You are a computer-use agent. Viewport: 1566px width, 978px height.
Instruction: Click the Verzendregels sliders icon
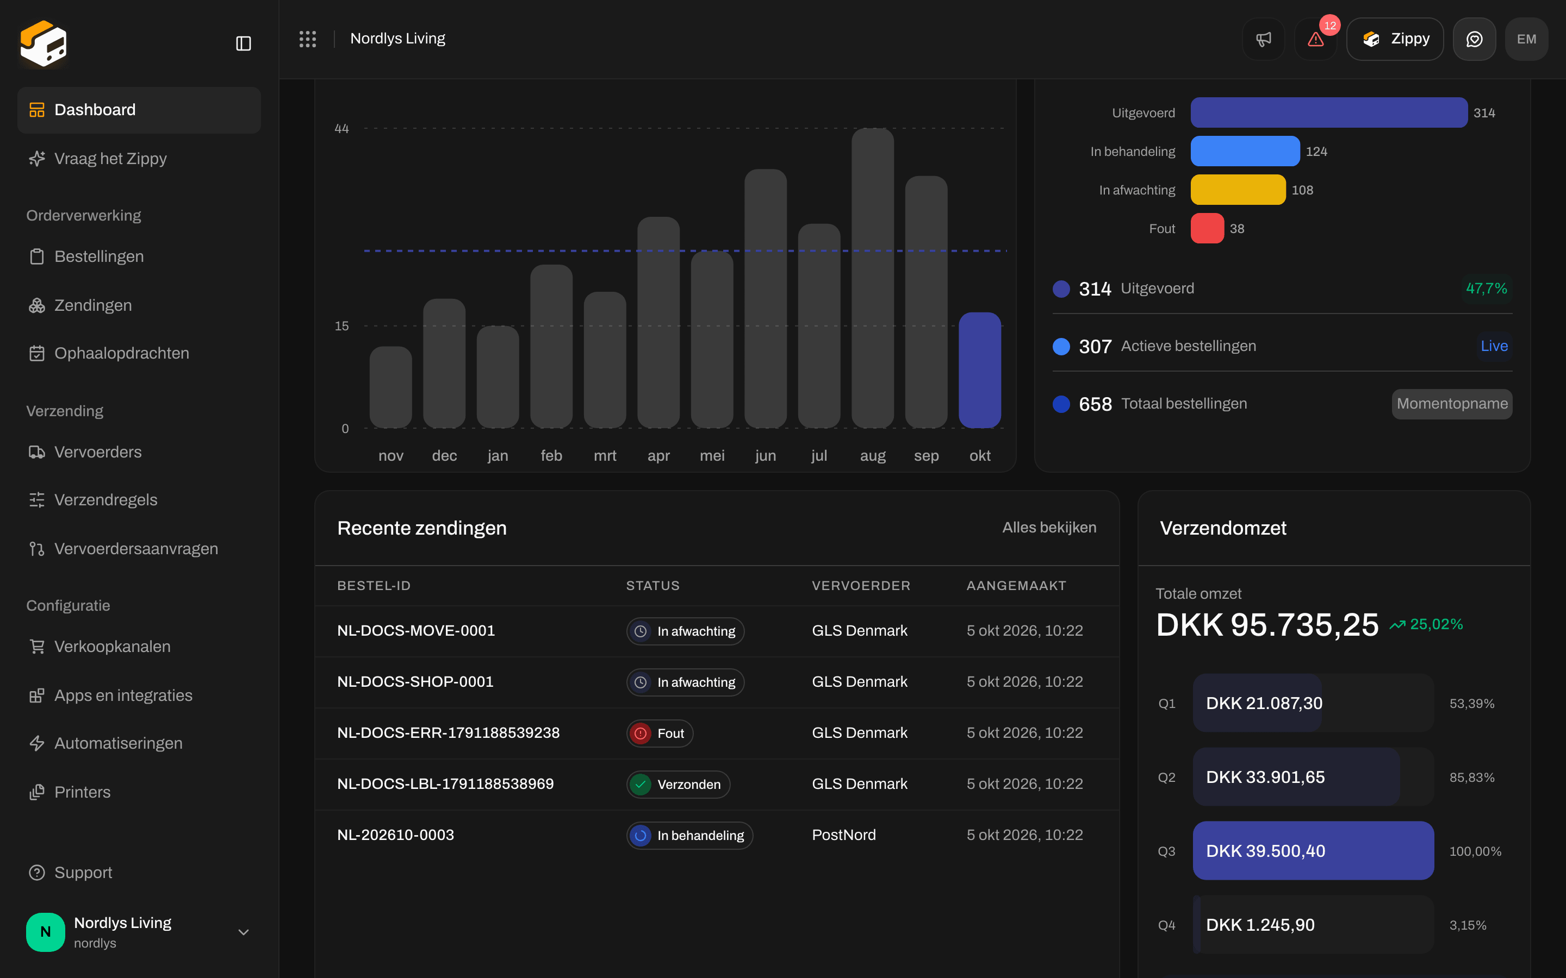37,500
